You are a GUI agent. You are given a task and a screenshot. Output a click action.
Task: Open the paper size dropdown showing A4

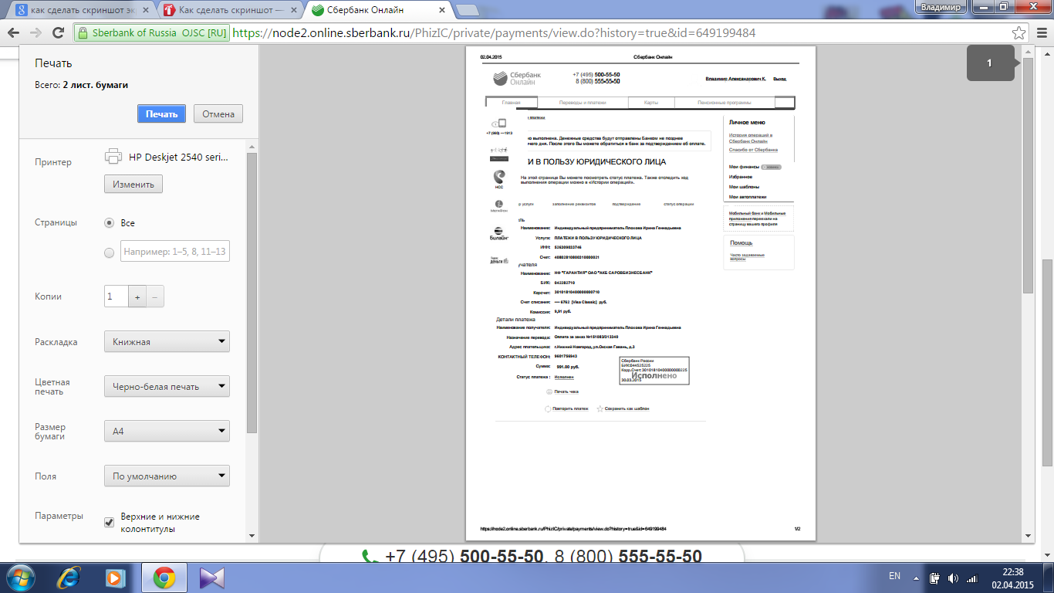[167, 431]
